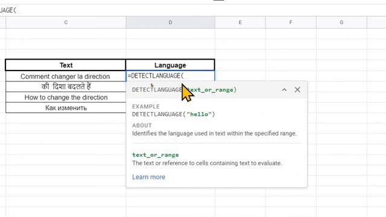Viewport: 386px width, 217px height.
Task: Select column C header
Action: (66, 22)
